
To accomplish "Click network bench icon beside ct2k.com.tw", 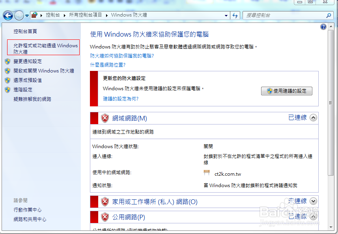I will pyautogui.click(x=207, y=173).
